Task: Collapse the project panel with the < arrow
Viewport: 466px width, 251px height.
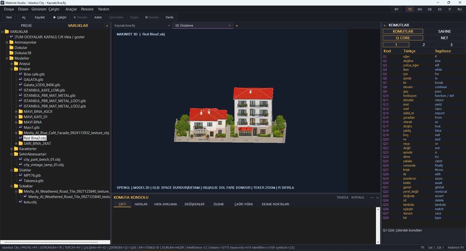Action: (x=107, y=26)
